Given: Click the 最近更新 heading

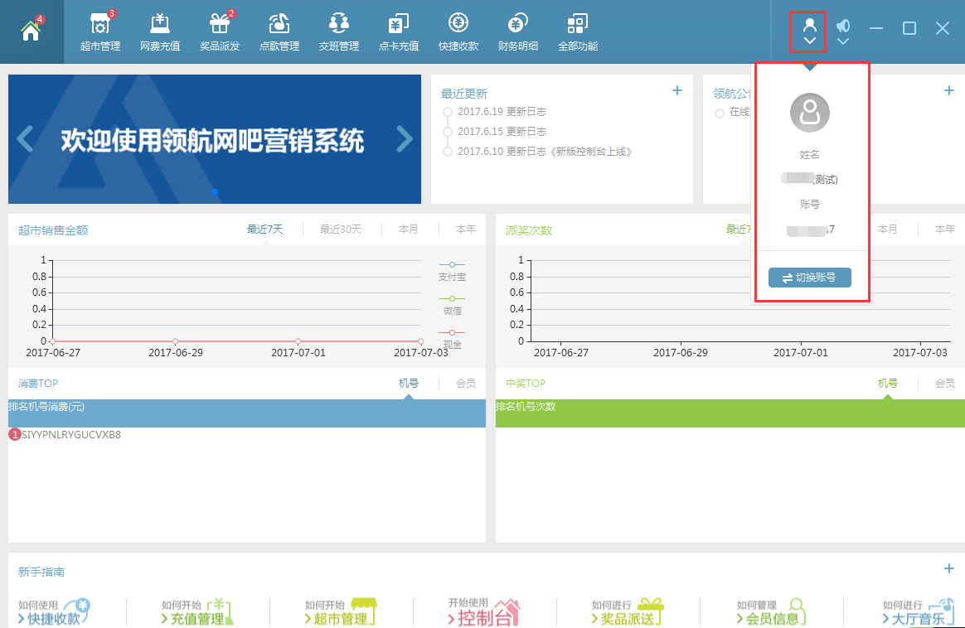Looking at the screenshot, I should click(x=464, y=94).
